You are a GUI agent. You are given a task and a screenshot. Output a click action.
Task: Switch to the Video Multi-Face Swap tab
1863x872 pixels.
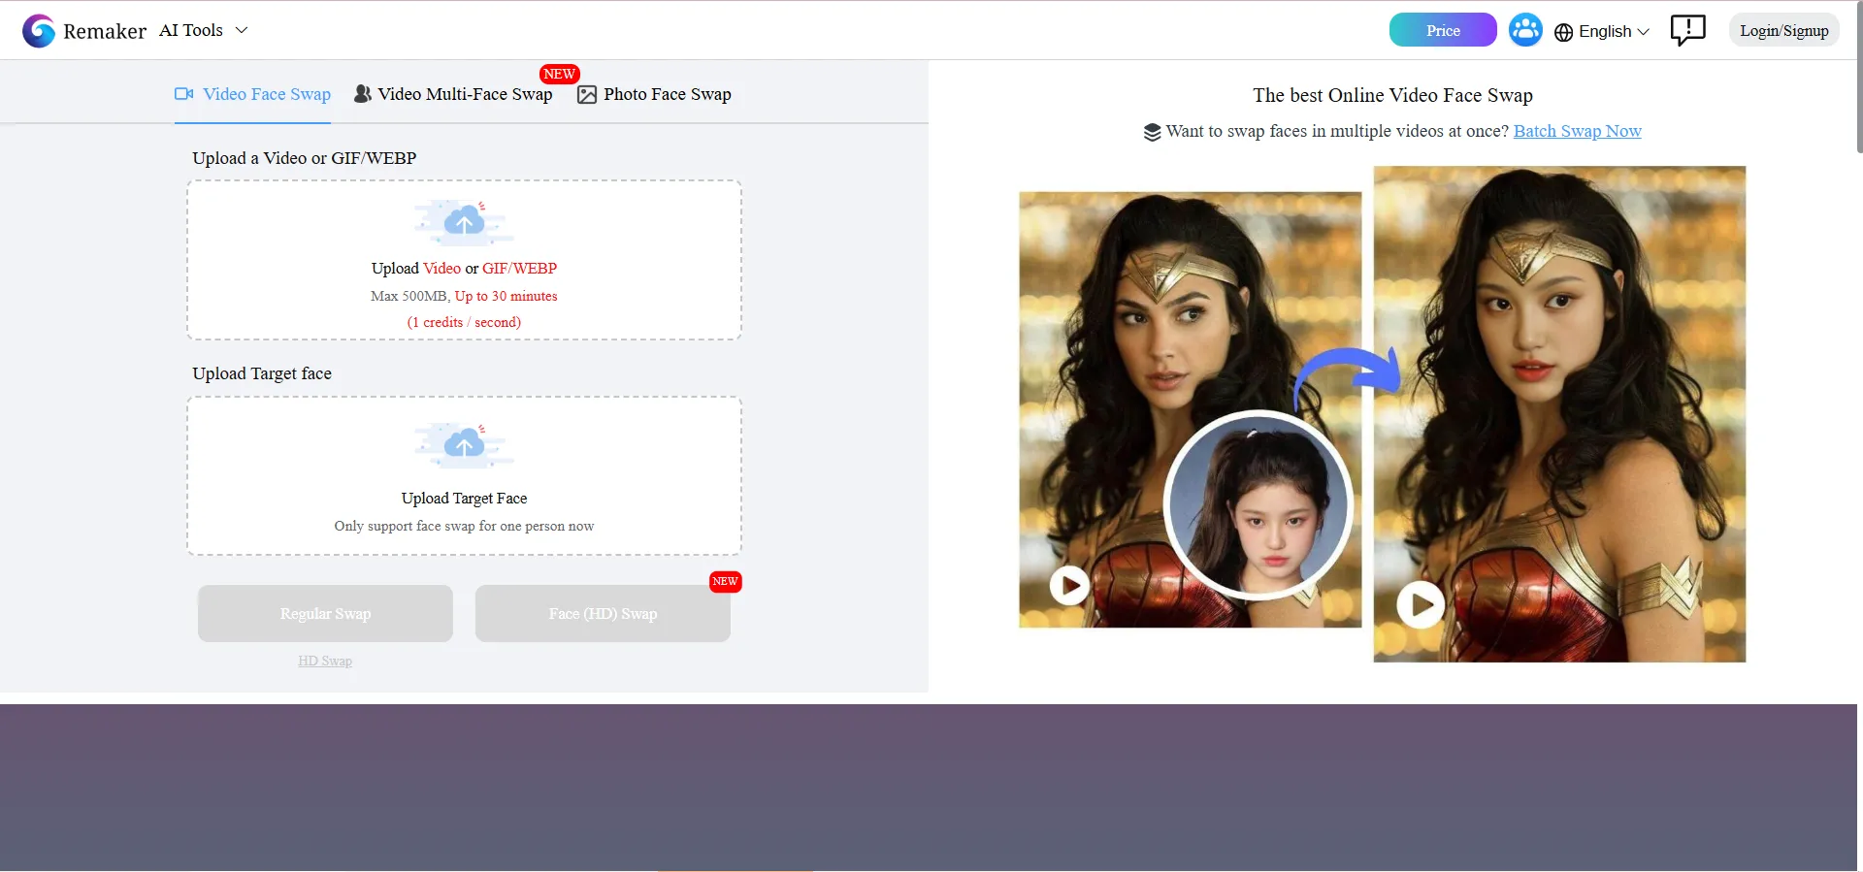(x=453, y=94)
